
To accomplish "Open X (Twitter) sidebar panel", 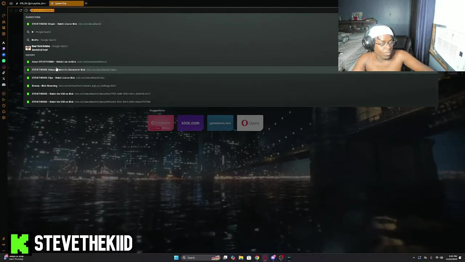I will (4, 79).
